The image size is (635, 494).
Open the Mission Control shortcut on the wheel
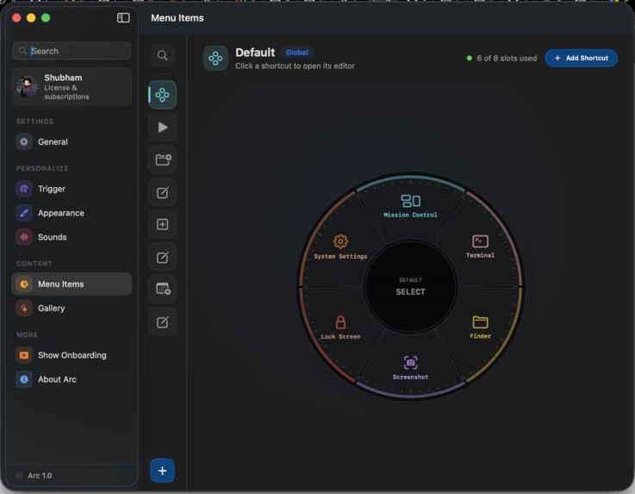pyautogui.click(x=410, y=206)
